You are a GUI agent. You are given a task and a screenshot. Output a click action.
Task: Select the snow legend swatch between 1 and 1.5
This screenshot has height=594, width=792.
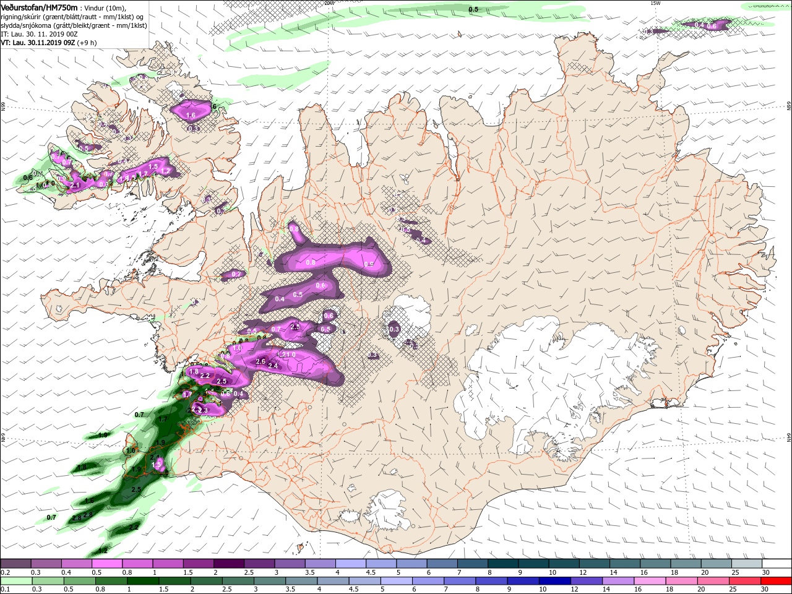167,564
